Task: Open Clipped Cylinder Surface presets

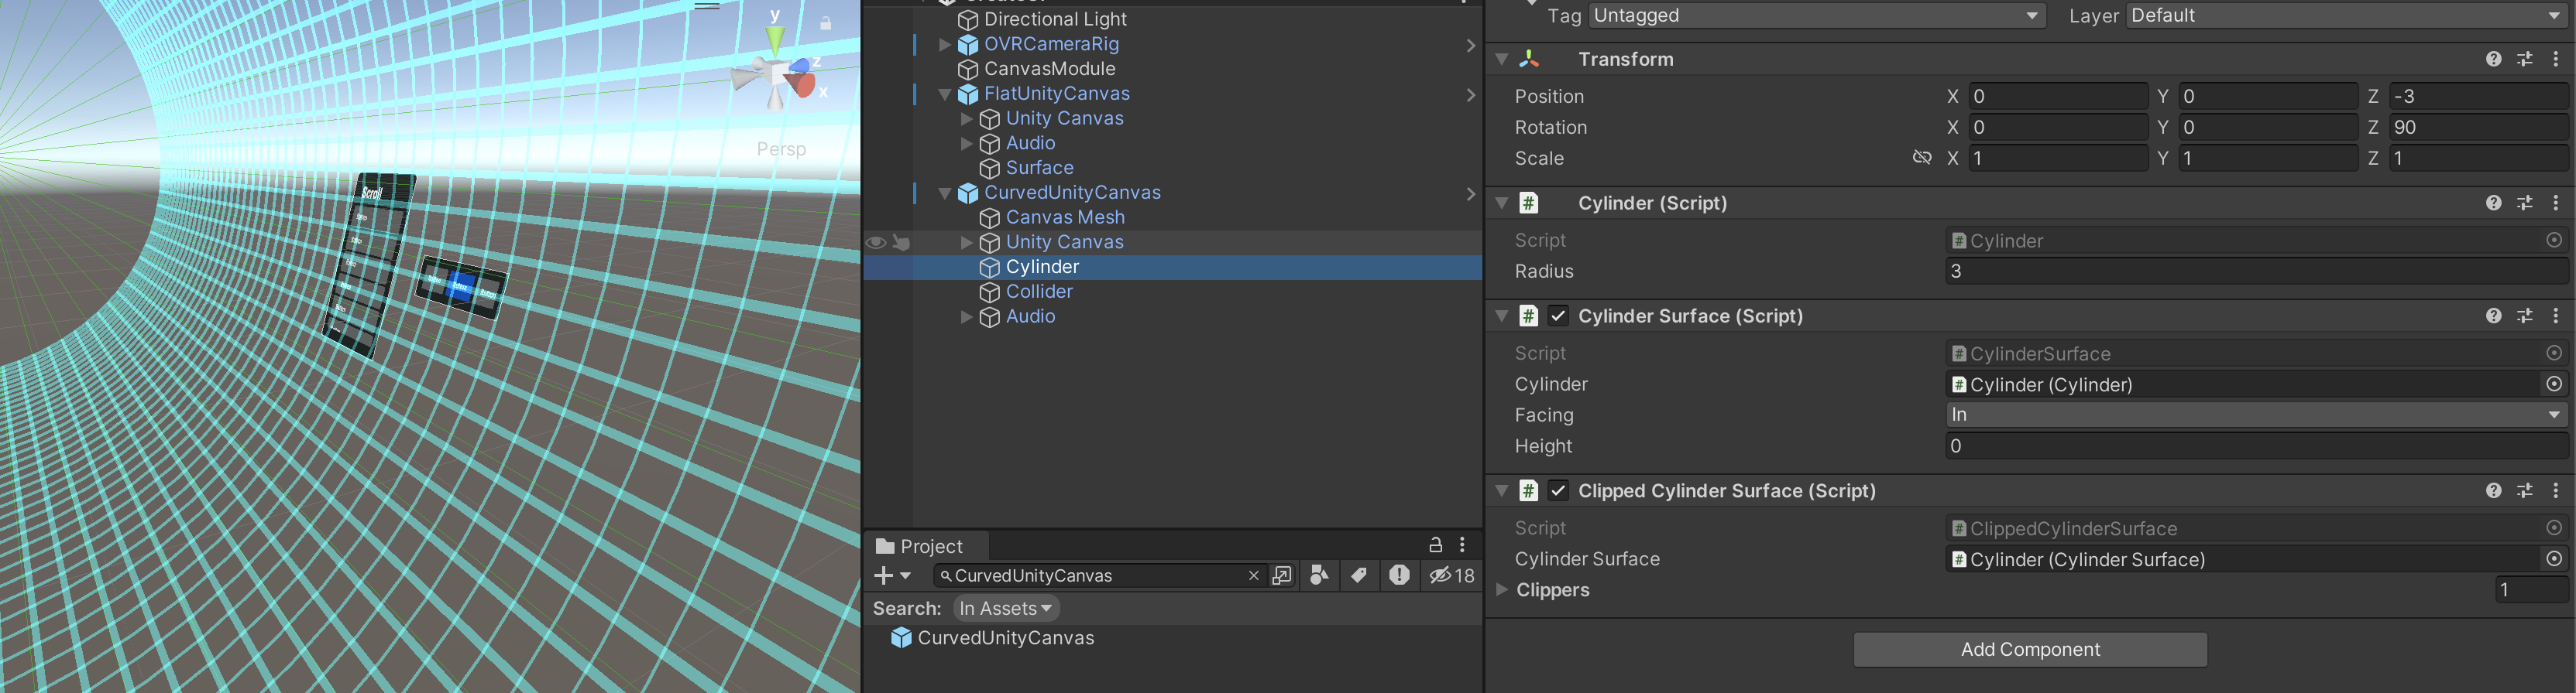Action: tap(2524, 490)
